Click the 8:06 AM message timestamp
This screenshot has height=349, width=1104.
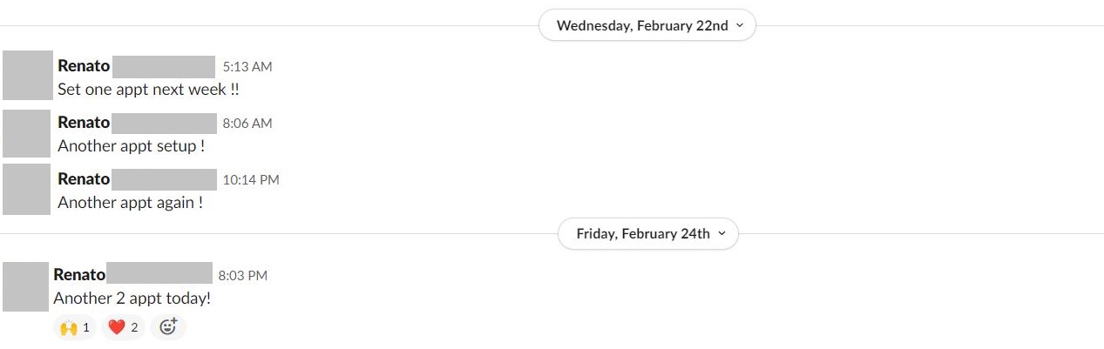247,124
